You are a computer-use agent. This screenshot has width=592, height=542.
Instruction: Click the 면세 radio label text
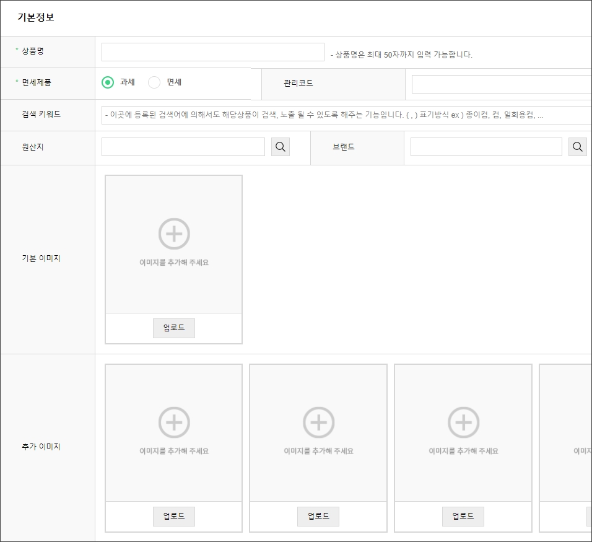pyautogui.click(x=174, y=82)
